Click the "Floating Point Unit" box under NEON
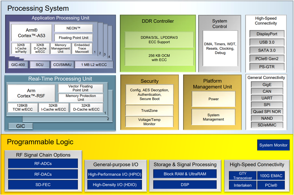This screenshot has height=195, width=294. coord(74,38)
